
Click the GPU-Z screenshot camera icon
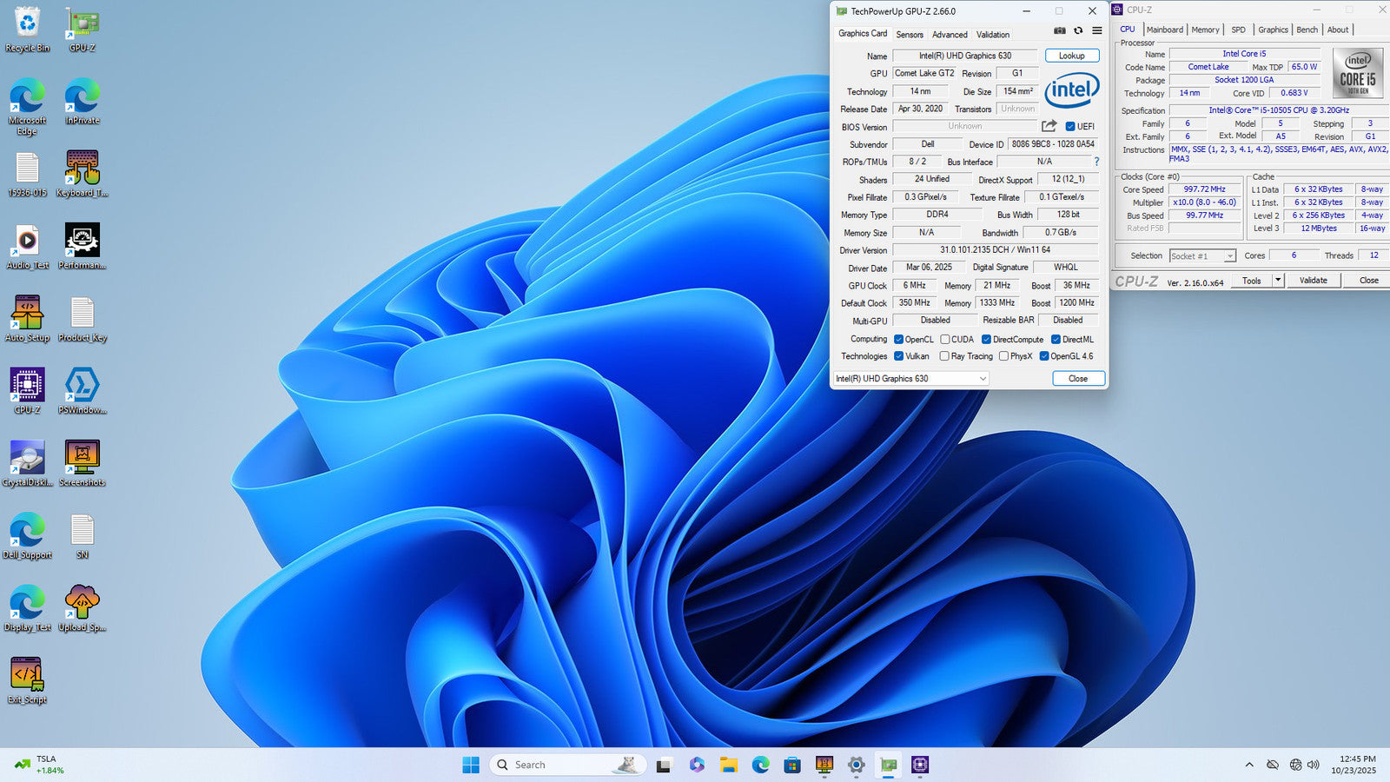pyautogui.click(x=1060, y=30)
